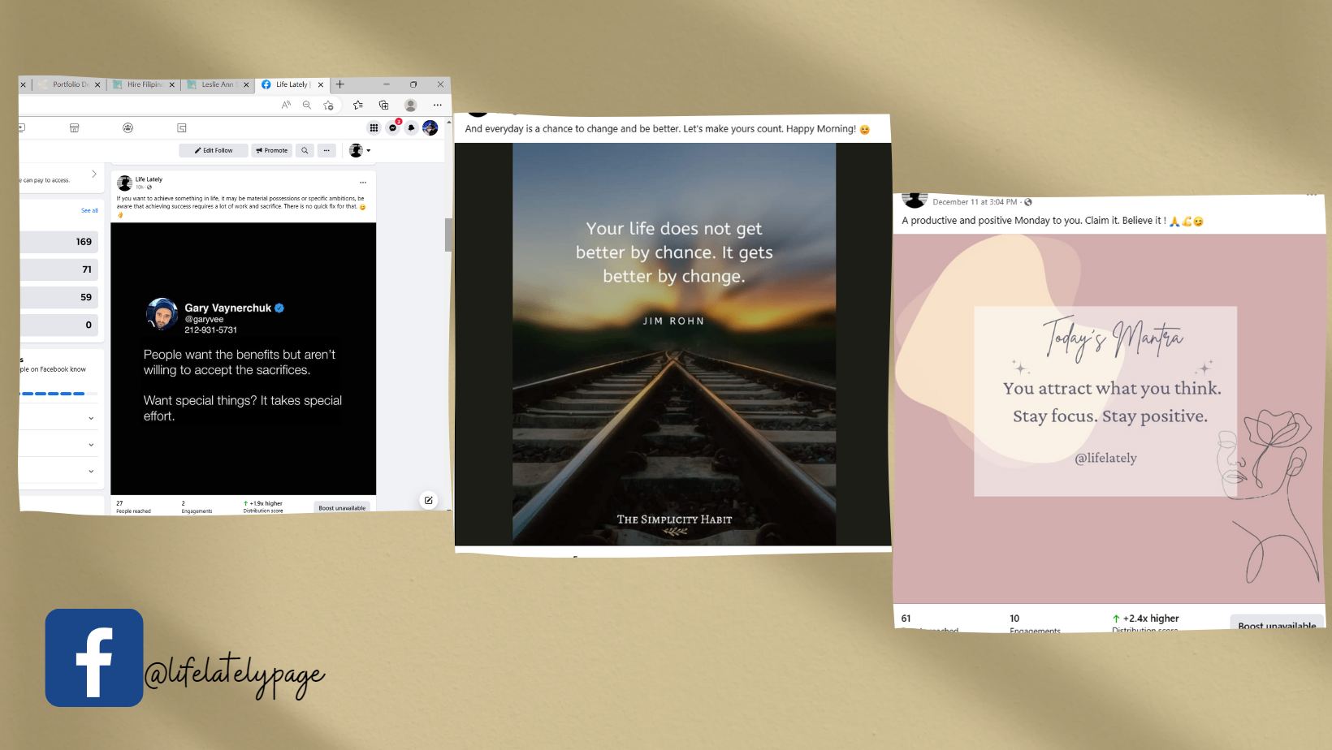
Task: Click Boost unavailable on the Gary Vaynerchuk post
Action: pos(342,507)
